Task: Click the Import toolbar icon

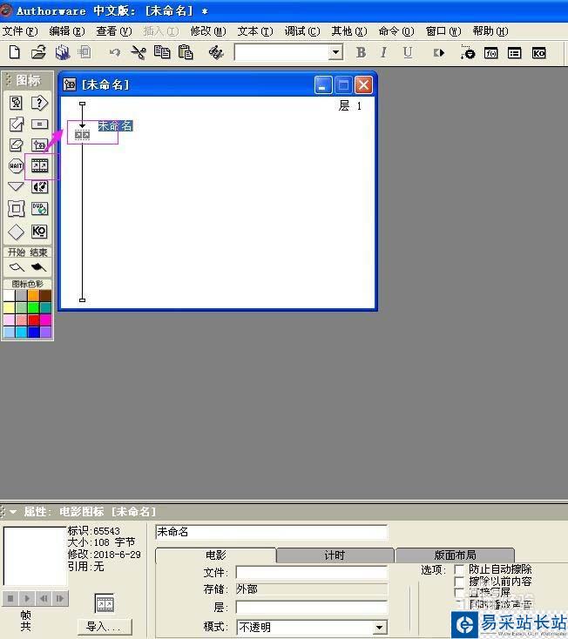Action: [85, 52]
